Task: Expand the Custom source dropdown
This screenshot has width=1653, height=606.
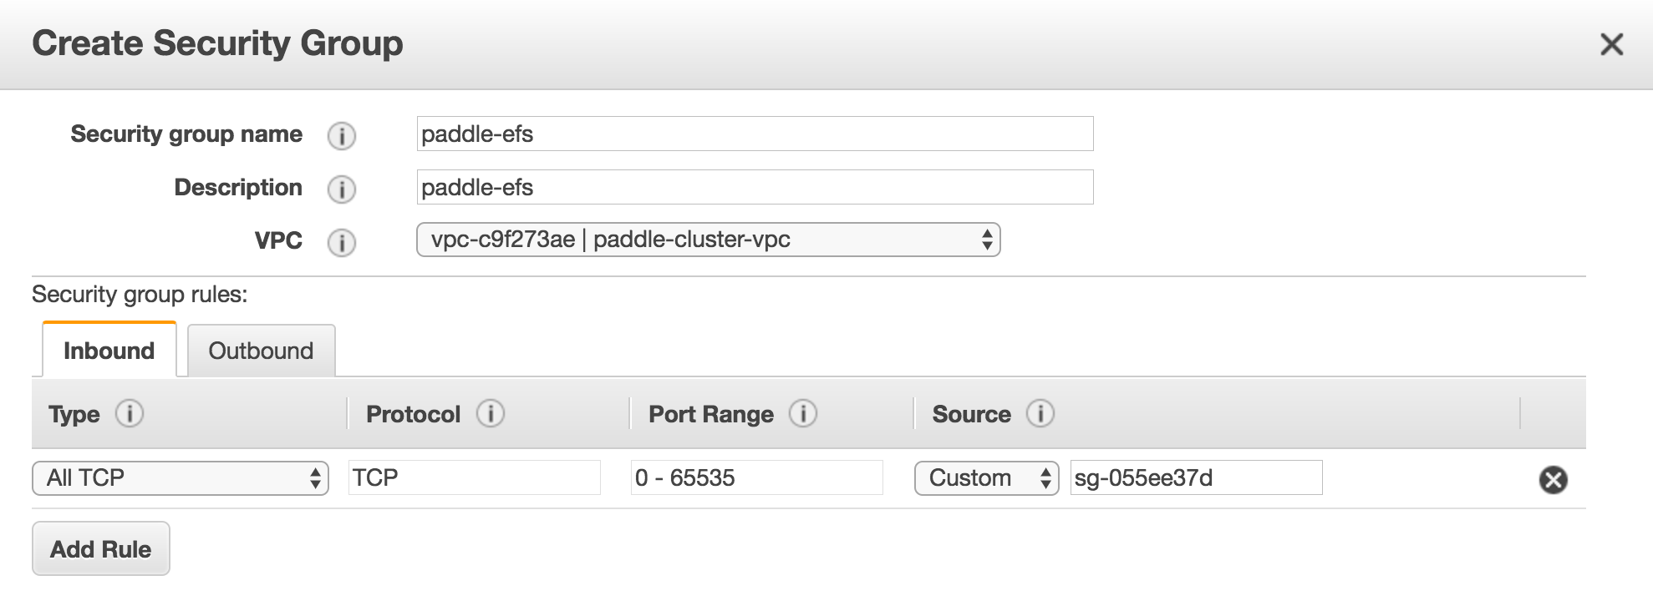Action: [987, 478]
